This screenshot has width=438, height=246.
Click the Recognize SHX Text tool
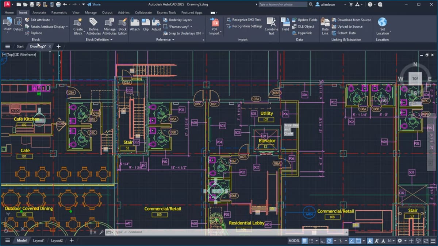[x=244, y=20]
